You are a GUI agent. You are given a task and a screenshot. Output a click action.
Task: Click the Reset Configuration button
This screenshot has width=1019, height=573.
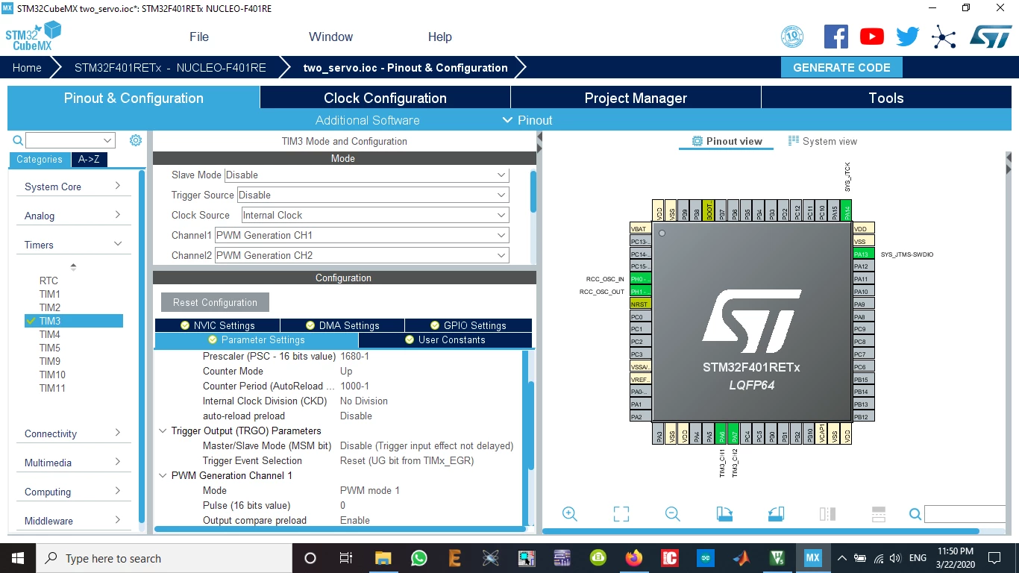tap(215, 302)
